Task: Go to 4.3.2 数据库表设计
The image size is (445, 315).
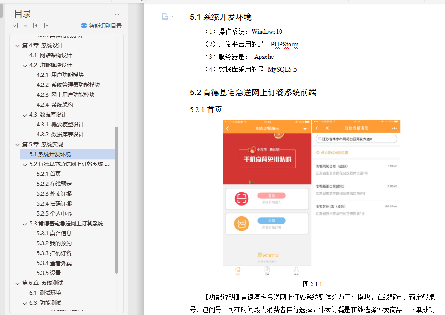Action: pyautogui.click(x=60, y=135)
